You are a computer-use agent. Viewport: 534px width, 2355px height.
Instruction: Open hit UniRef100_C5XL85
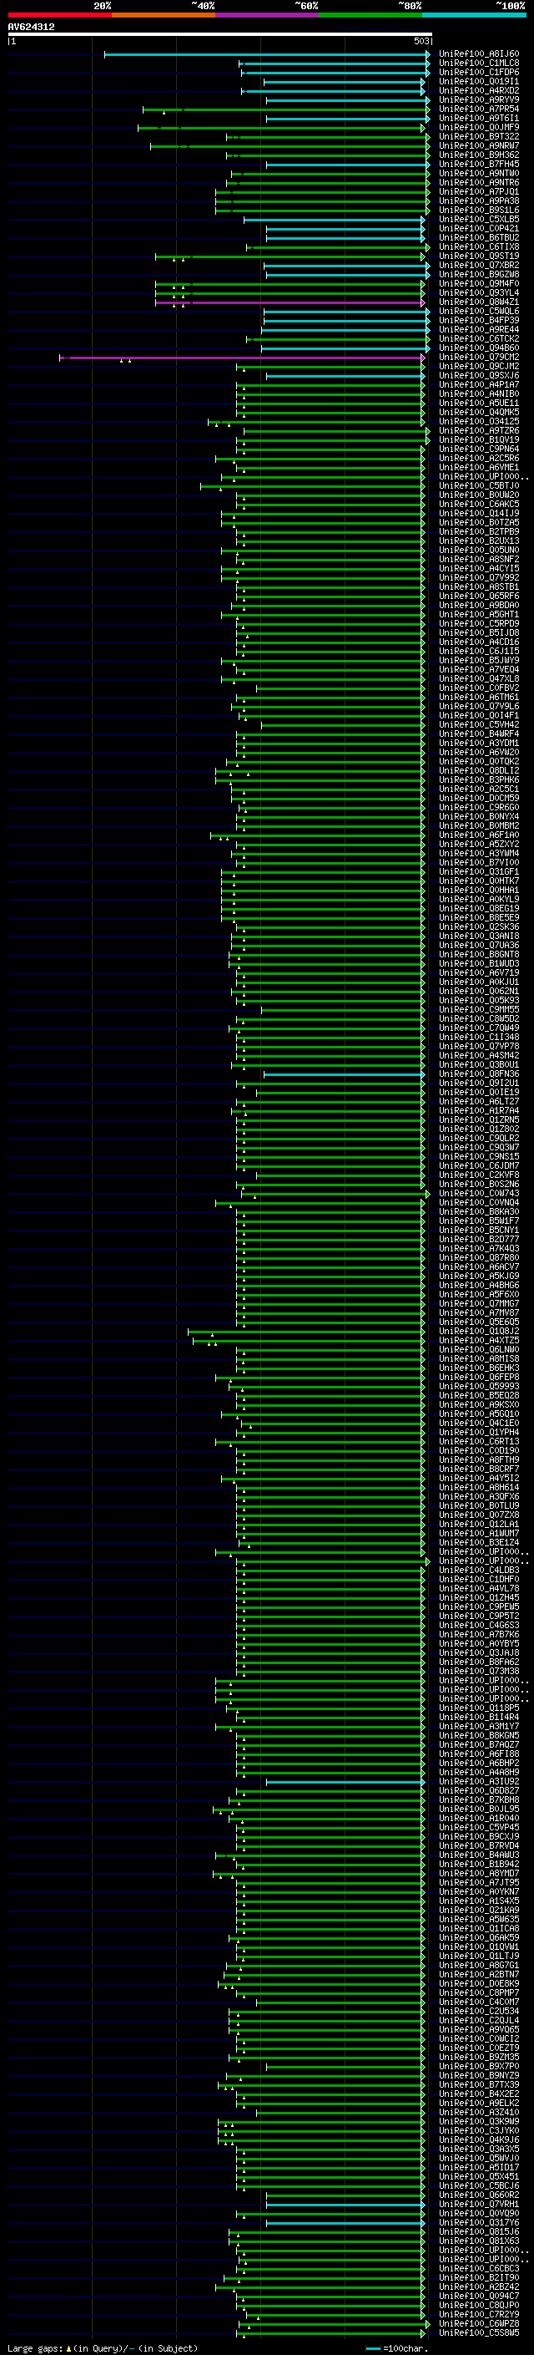click(479, 220)
